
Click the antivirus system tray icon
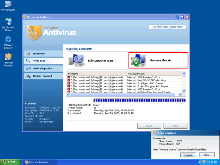tap(204, 162)
